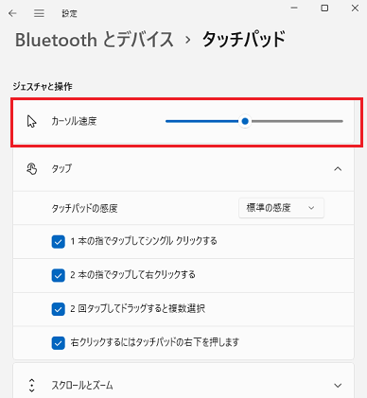Click the tap hand icon beside タップ

tap(31, 169)
